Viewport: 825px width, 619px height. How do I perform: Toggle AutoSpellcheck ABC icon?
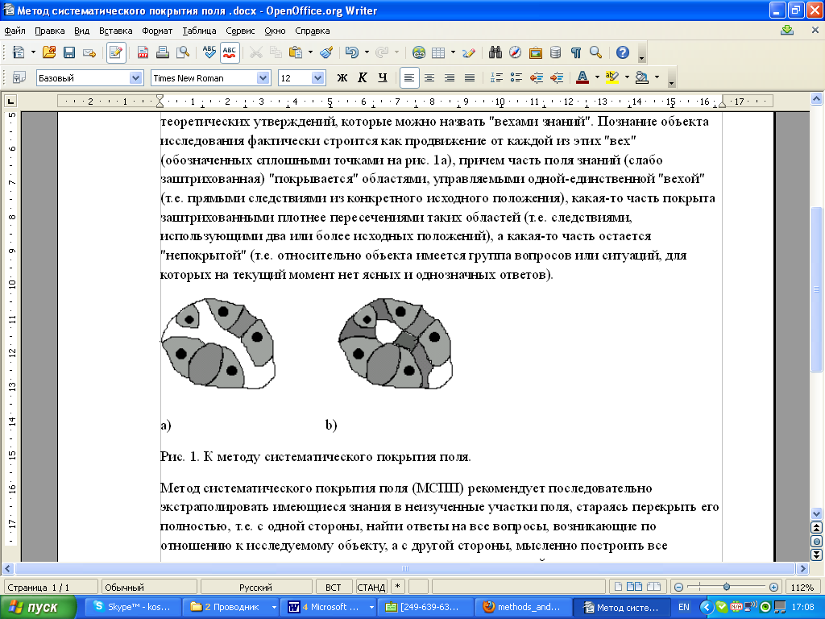[x=230, y=52]
